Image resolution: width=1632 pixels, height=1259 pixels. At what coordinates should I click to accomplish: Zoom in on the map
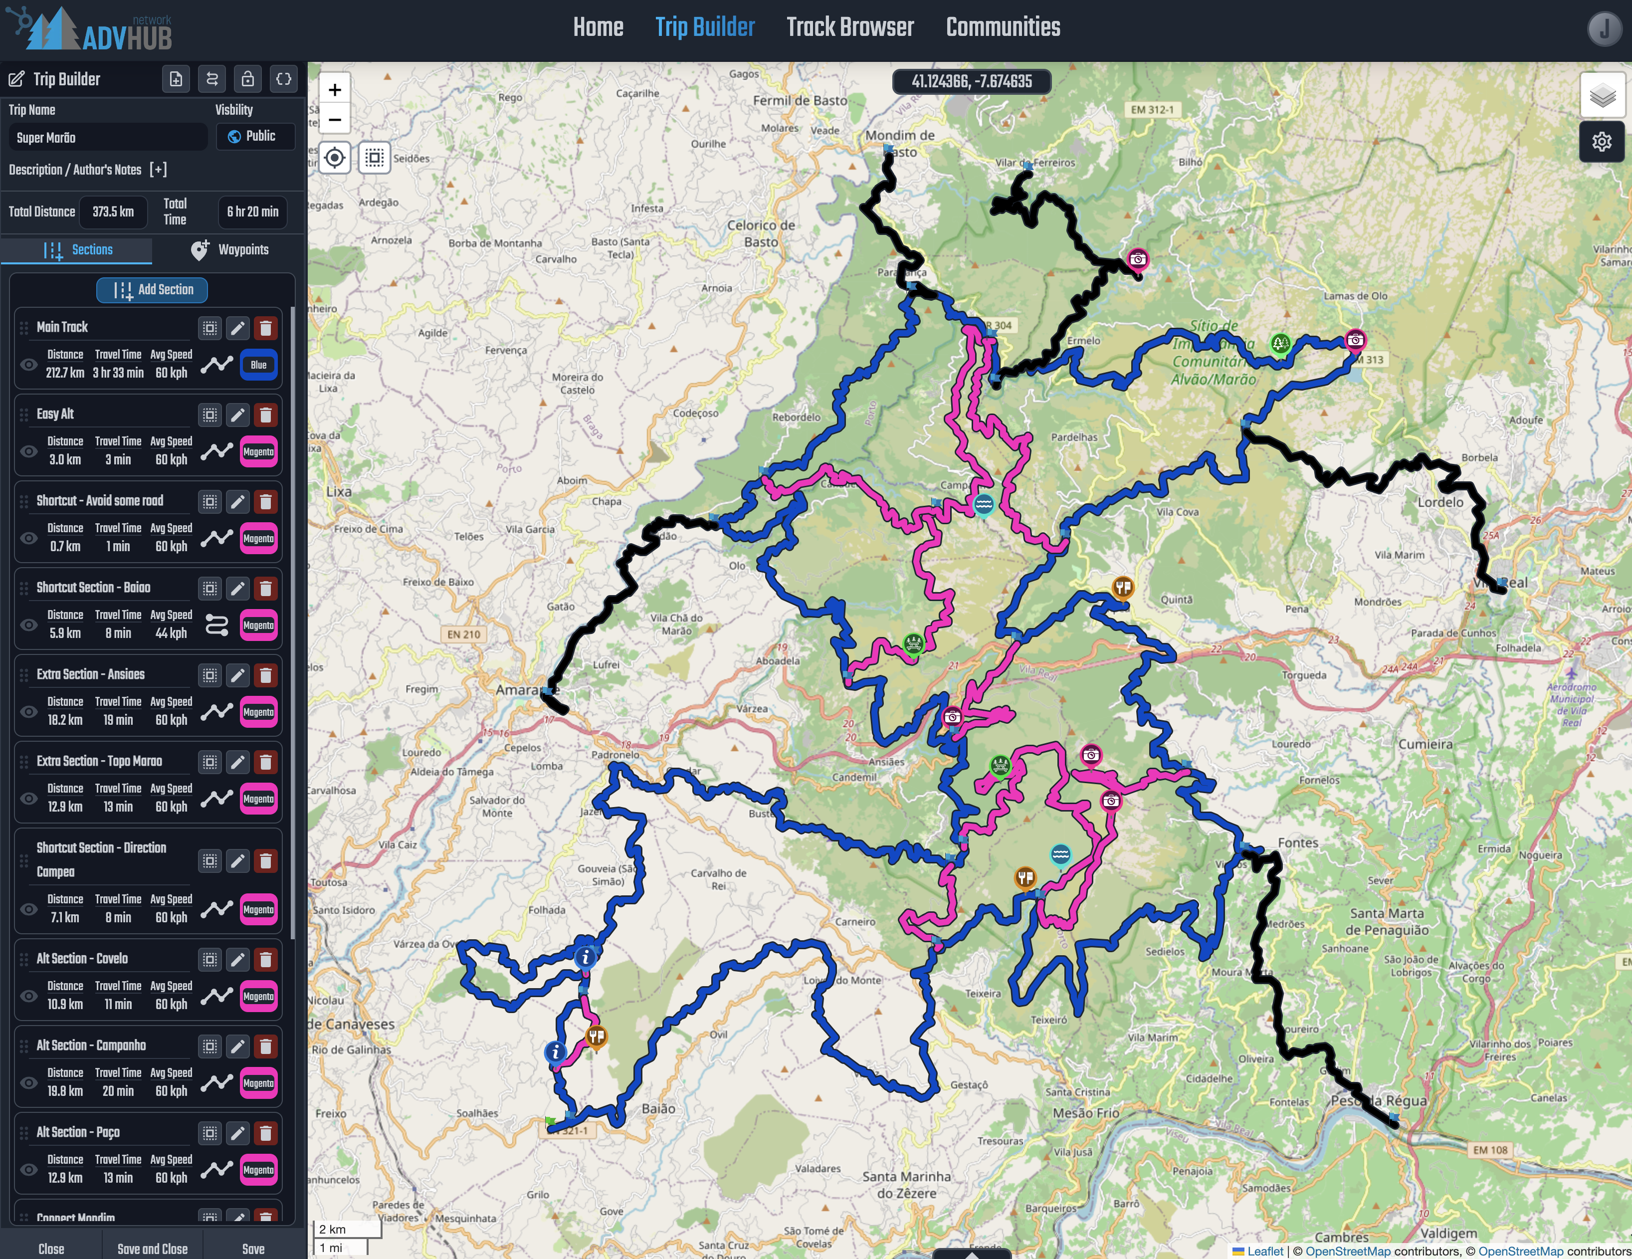(335, 90)
